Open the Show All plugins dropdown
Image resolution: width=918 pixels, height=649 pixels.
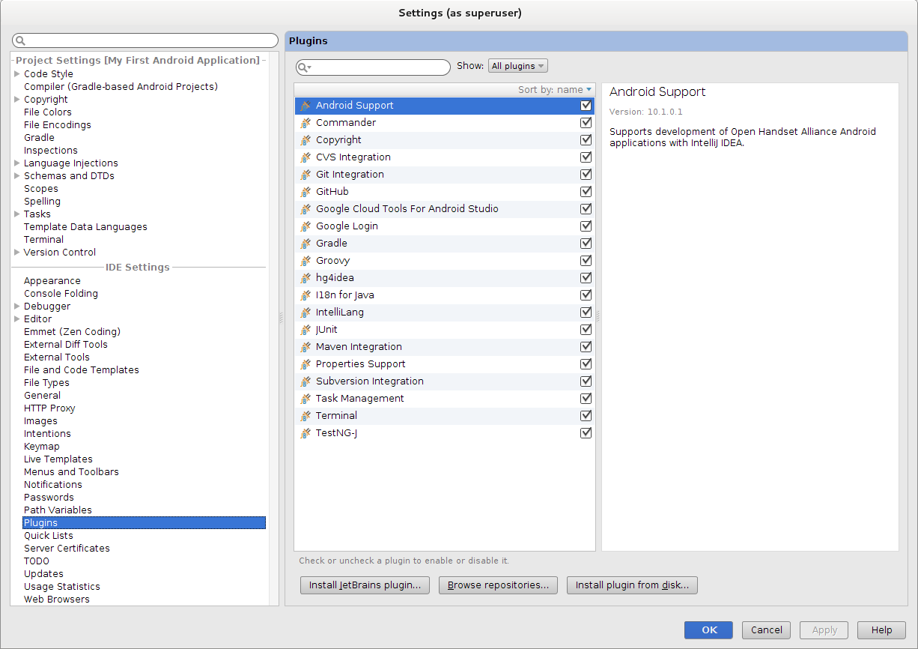tap(518, 66)
